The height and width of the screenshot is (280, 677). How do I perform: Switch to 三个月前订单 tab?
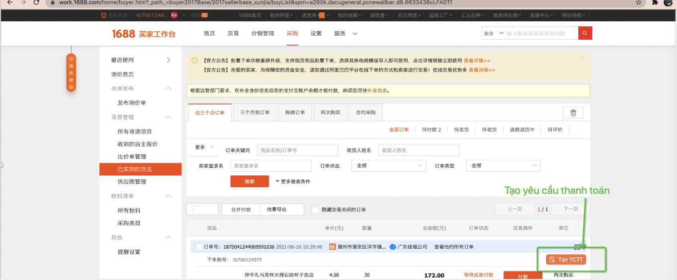pos(255,113)
